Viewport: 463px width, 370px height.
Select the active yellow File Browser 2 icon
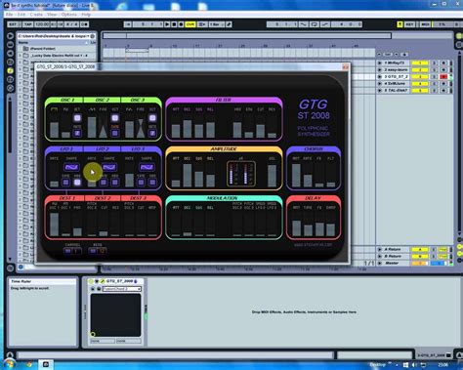[11, 70]
